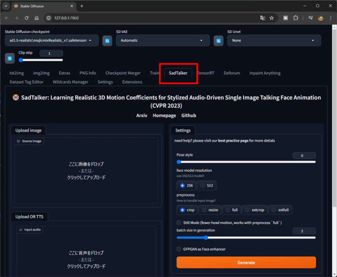The width and height of the screenshot is (337, 277).
Task: Click the refresh icon left of Clip skip
Action: click(x=10, y=58)
